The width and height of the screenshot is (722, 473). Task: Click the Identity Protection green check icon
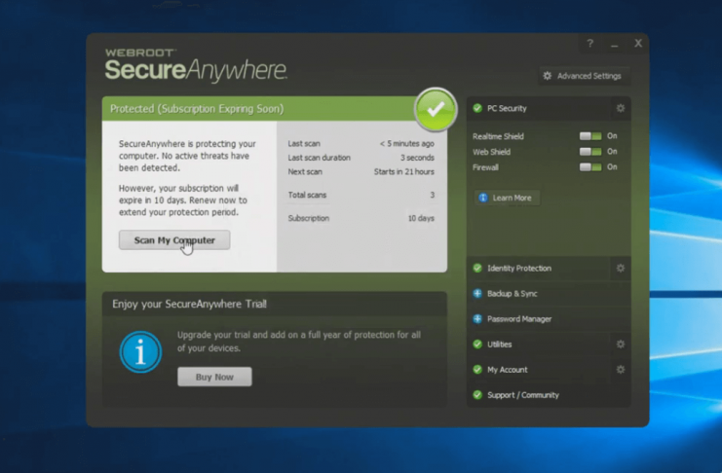(477, 268)
